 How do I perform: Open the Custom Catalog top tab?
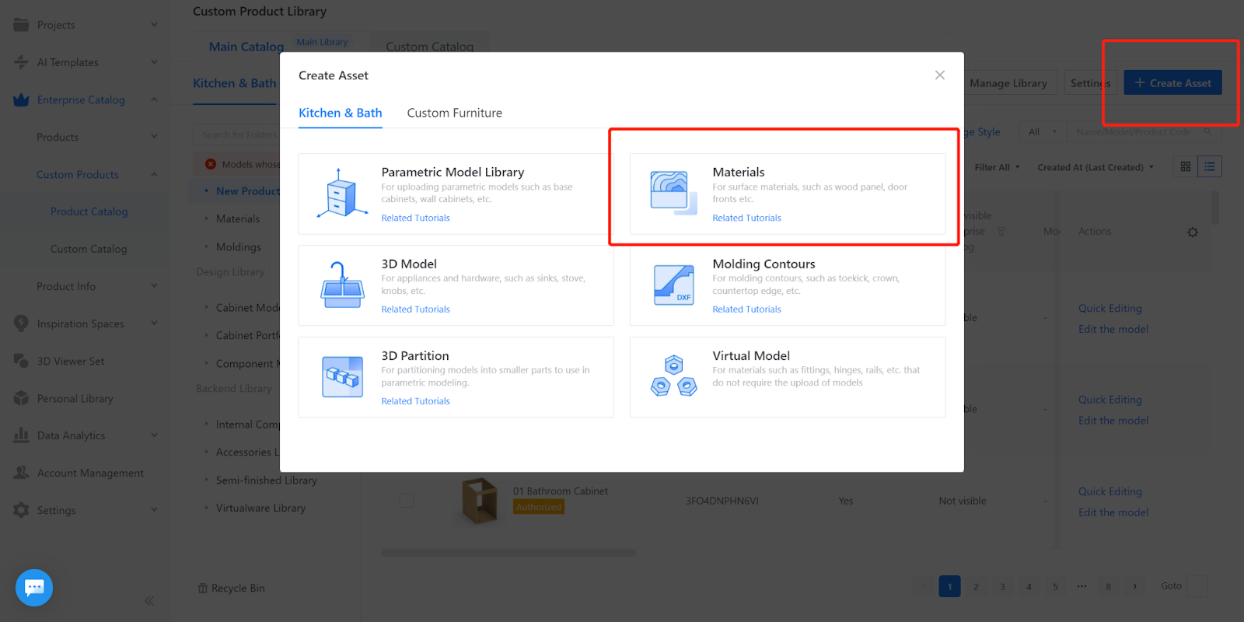pyautogui.click(x=429, y=47)
